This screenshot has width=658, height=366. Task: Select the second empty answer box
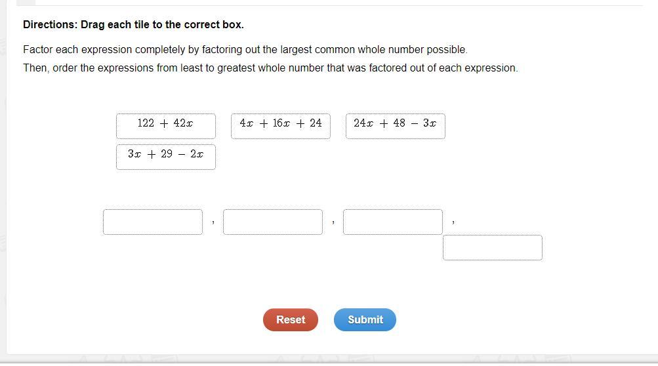tap(273, 222)
